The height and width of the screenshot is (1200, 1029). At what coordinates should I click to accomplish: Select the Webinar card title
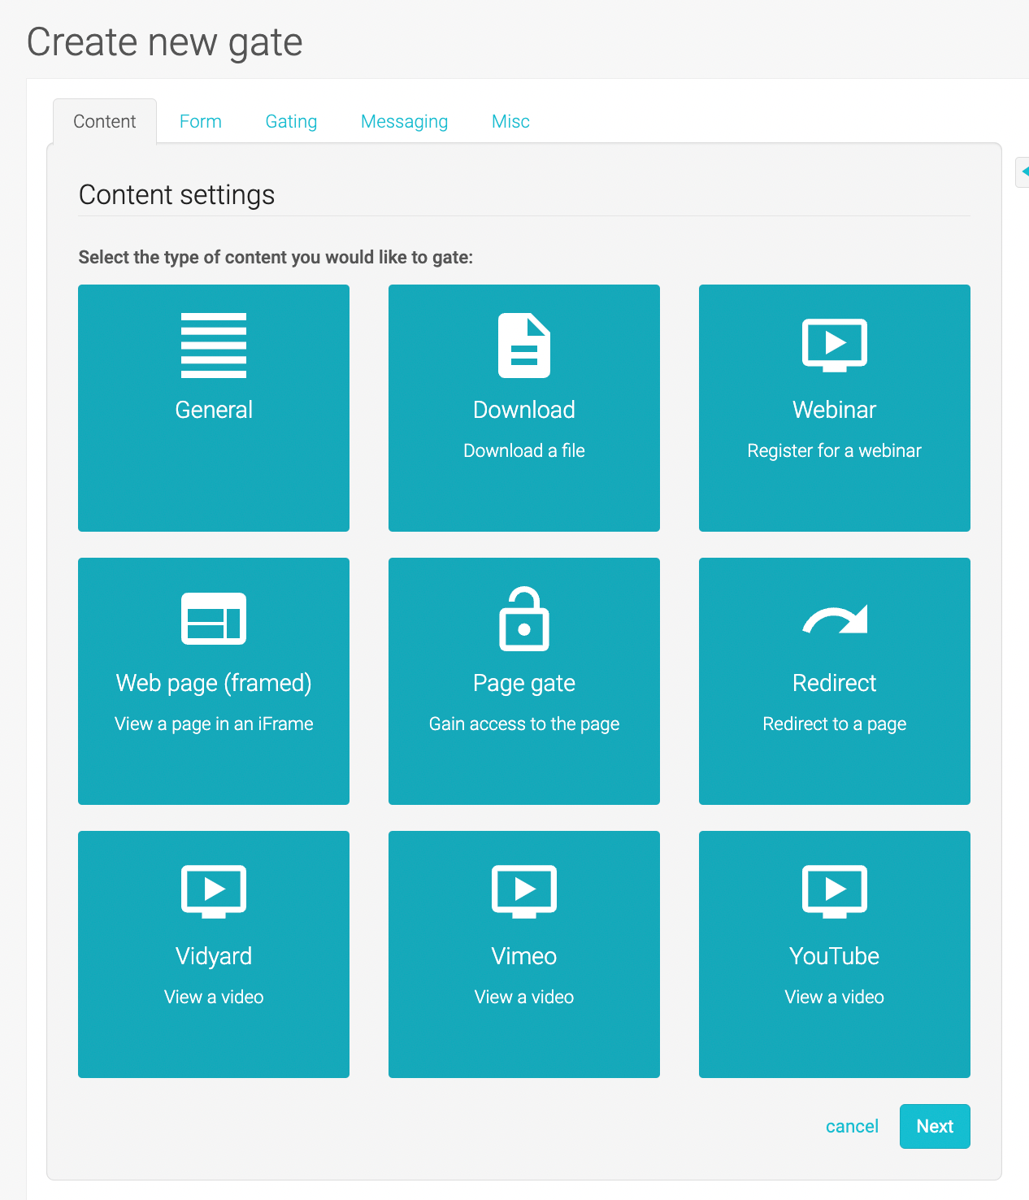point(835,410)
